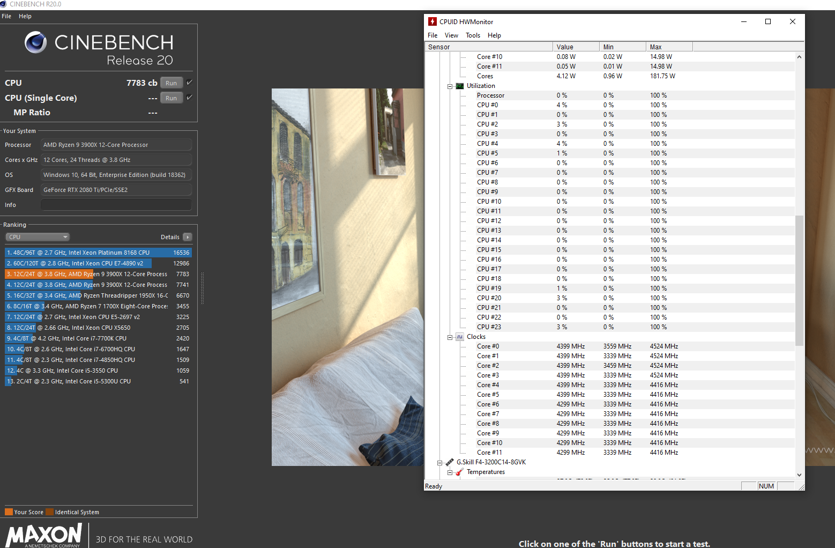
Task: Click the Cinebench logo sphere icon
Action: point(36,42)
